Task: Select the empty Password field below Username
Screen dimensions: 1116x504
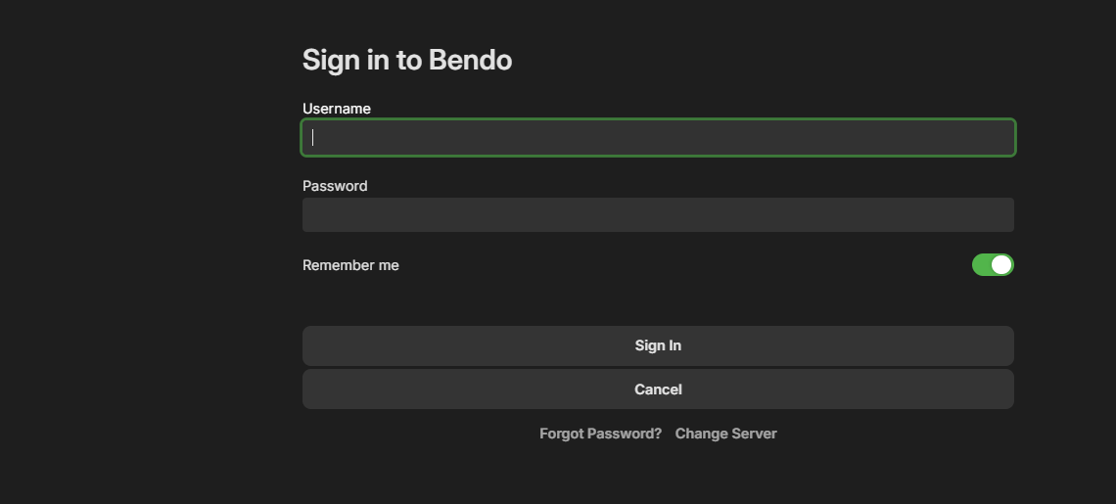Action: [658, 215]
